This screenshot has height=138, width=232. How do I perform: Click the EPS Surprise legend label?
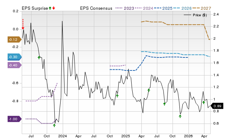(35, 8)
